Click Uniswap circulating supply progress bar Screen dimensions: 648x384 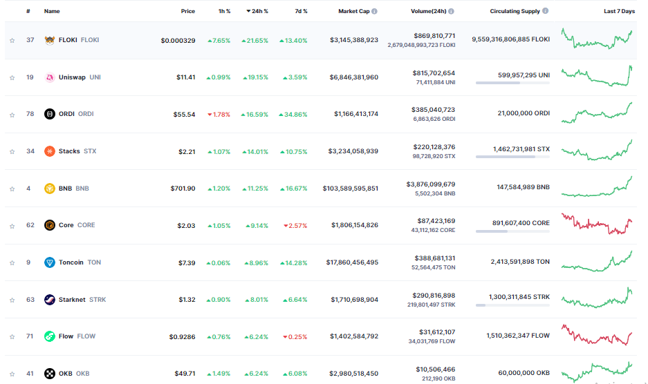(x=513, y=83)
